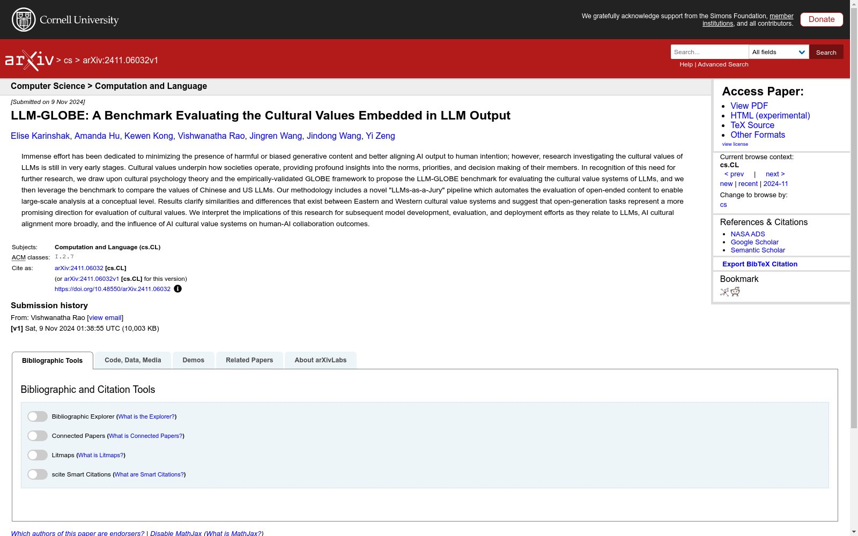Open NASA ADS references
Viewport: 858px width, 536px height.
[x=748, y=234]
